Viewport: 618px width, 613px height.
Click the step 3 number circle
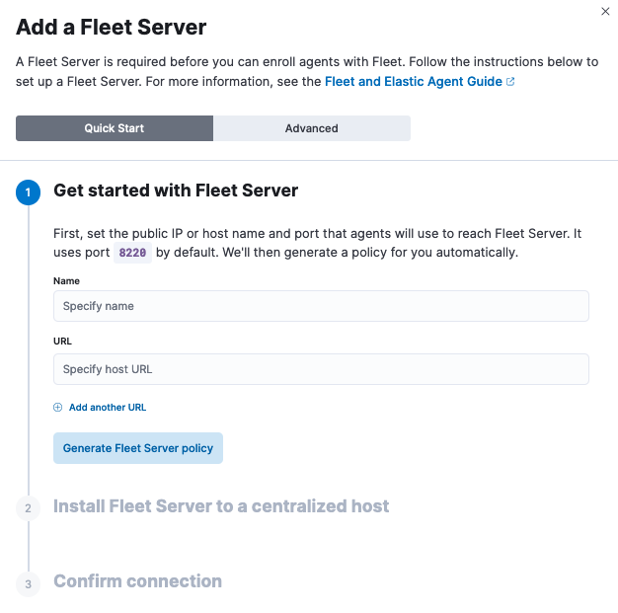pyautogui.click(x=29, y=583)
